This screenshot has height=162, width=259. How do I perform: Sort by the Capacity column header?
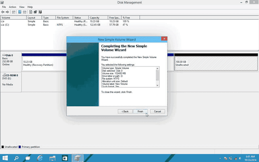pyautogui.click(x=98, y=18)
